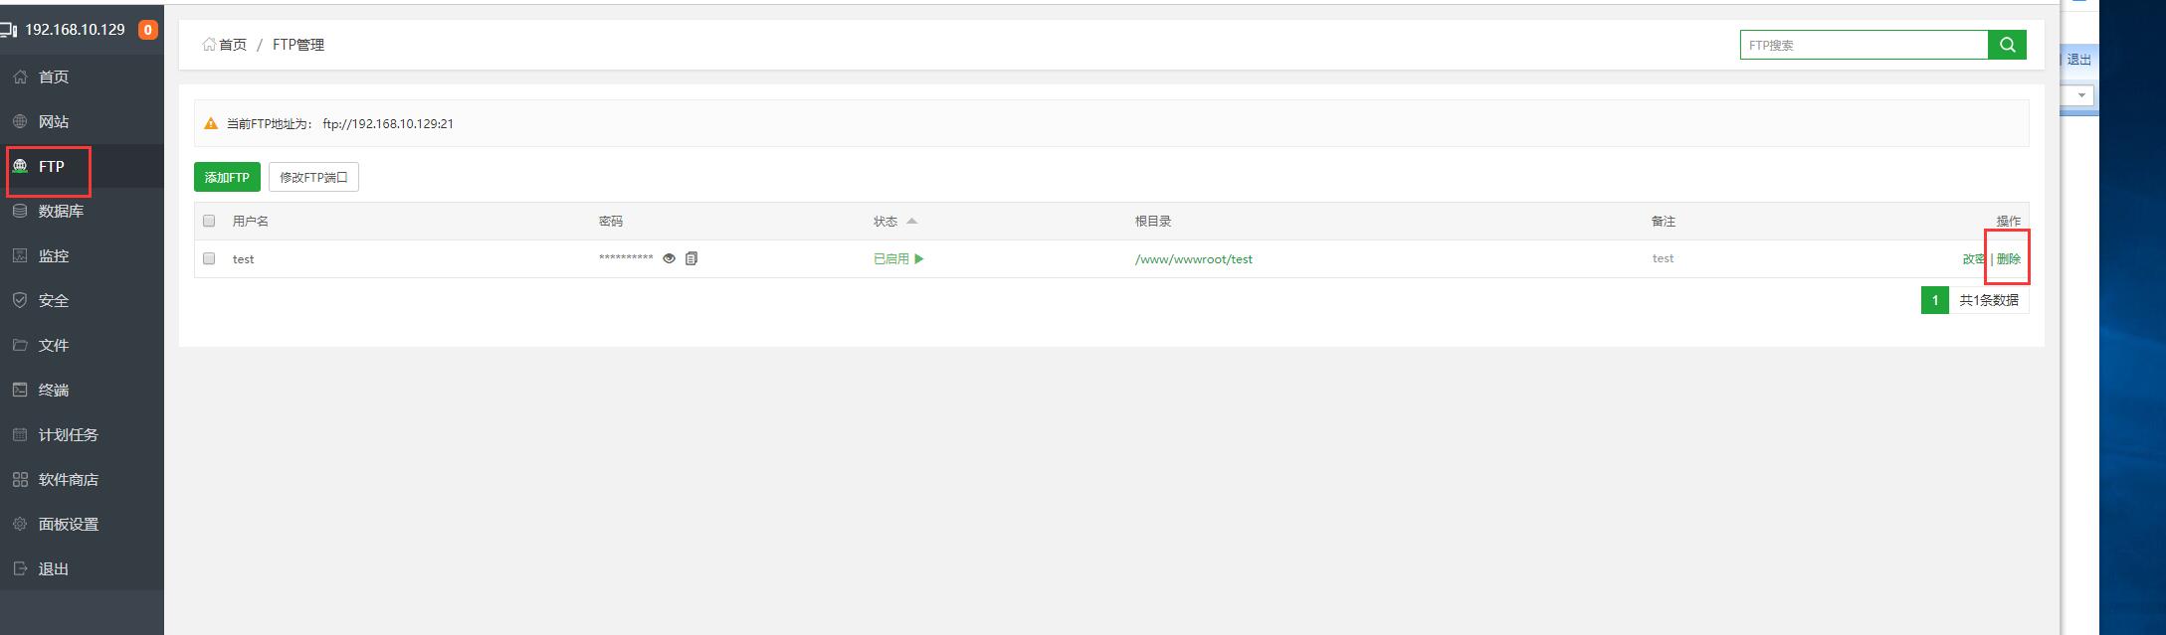
Task: Click the ftp://192.168.10.129:21 address text
Action: [x=388, y=124]
